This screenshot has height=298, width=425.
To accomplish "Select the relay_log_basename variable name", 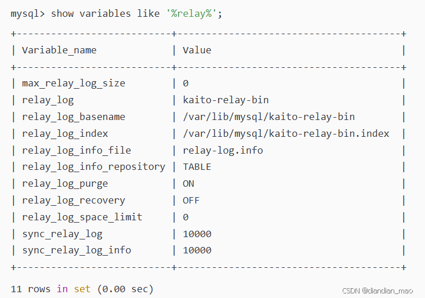I will pos(74,117).
